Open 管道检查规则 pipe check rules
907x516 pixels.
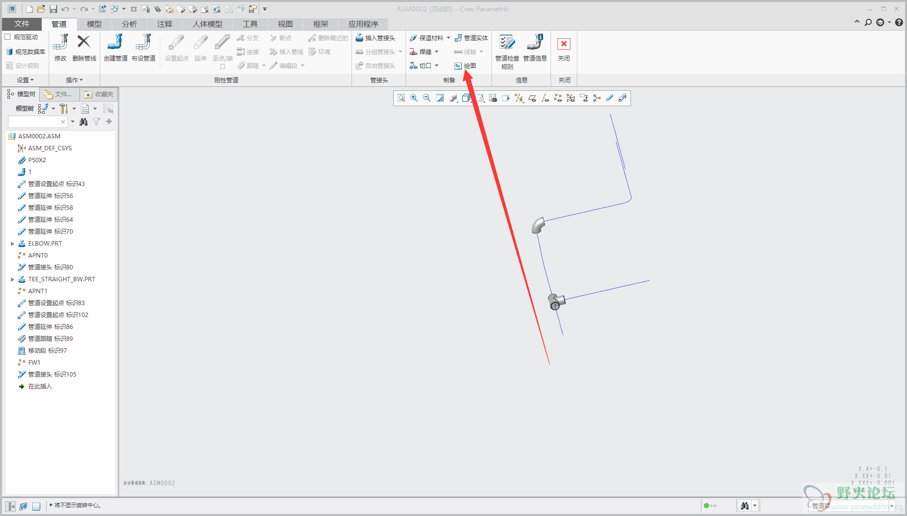point(507,52)
